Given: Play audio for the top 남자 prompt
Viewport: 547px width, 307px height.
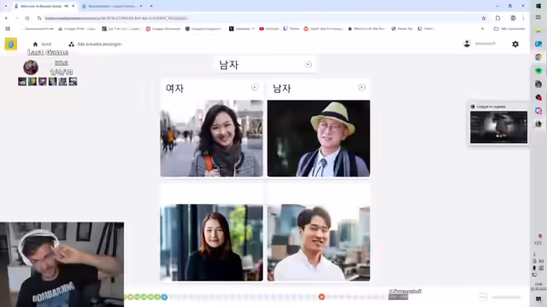Looking at the screenshot, I should (309, 65).
